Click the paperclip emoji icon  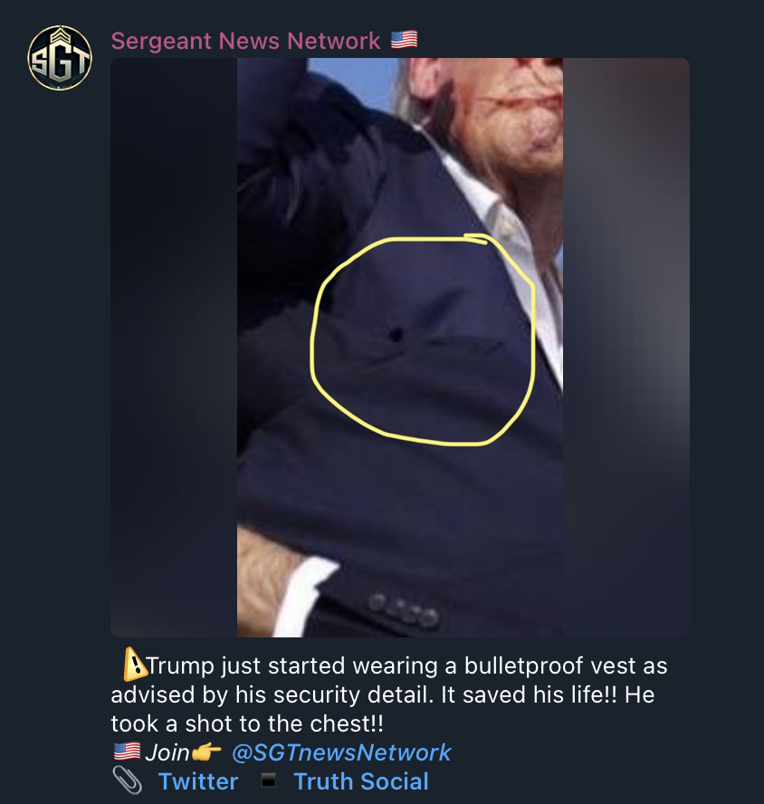pos(127,780)
